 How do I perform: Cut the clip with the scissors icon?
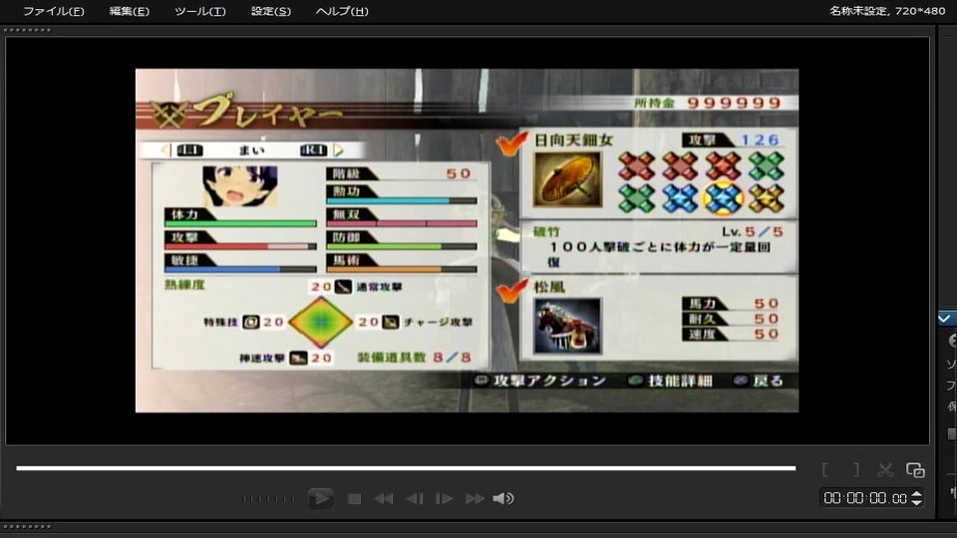click(x=885, y=469)
